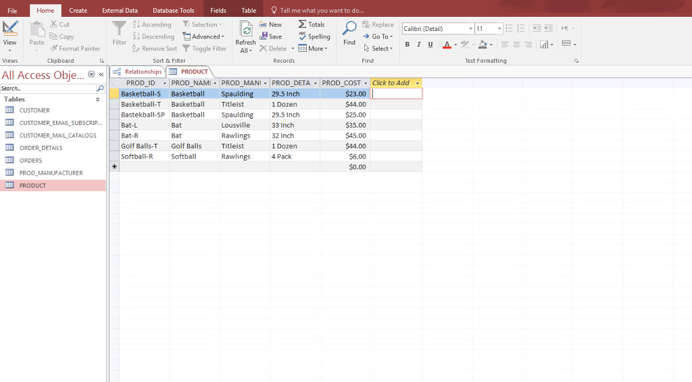
Task: Switch to the Create ribbon tab
Action: 78,10
